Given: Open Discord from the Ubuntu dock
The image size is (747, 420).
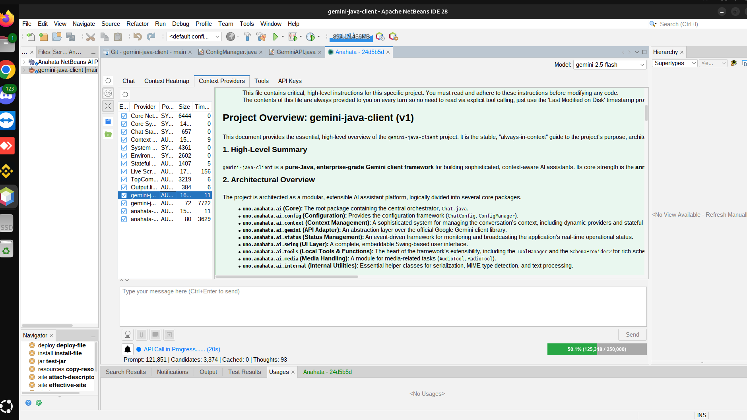Looking at the screenshot, I should point(8,95).
